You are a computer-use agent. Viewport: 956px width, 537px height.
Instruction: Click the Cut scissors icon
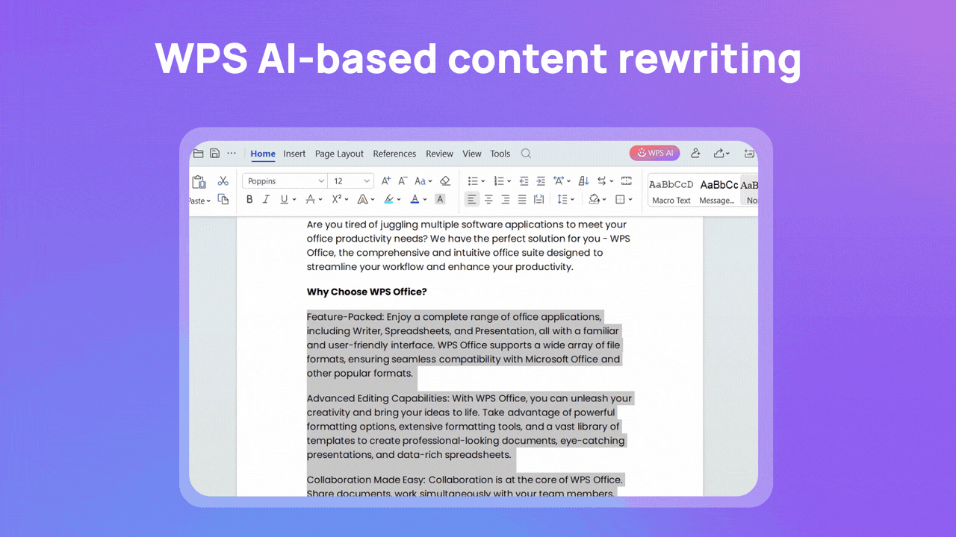223,181
